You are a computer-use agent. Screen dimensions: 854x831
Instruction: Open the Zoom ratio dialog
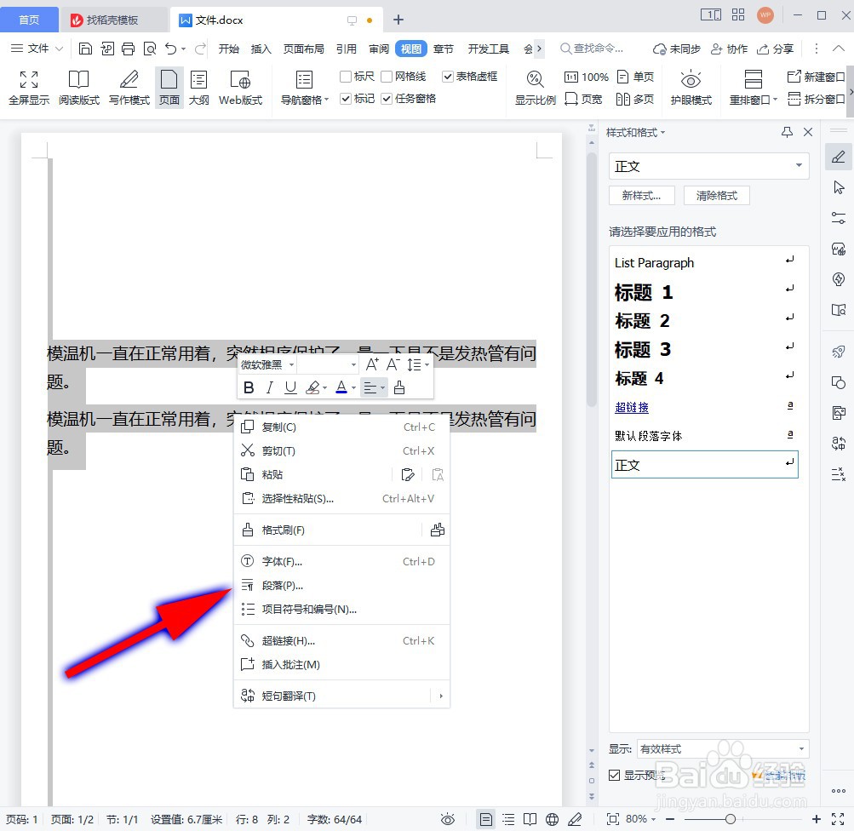pyautogui.click(x=536, y=88)
